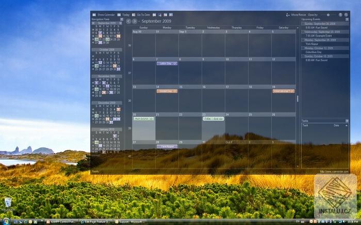Collapse Monday, September 28, 2009 group
Screen dimensions: 361x225
(303, 40)
